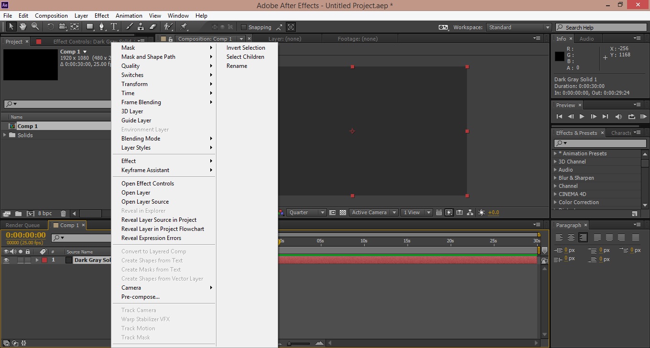The image size is (650, 348).
Task: Toggle the transparency grid checkerboard icon
Action: 343,212
